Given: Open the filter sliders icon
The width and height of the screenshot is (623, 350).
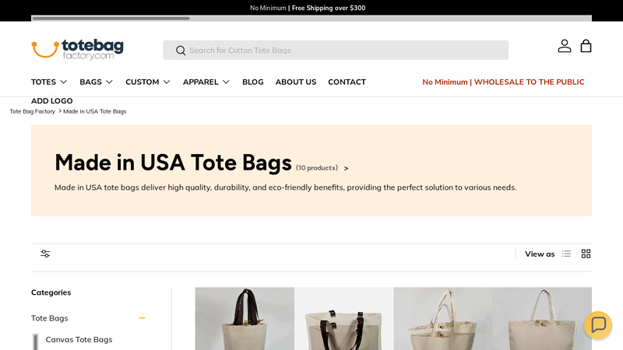Looking at the screenshot, I should click(x=45, y=254).
